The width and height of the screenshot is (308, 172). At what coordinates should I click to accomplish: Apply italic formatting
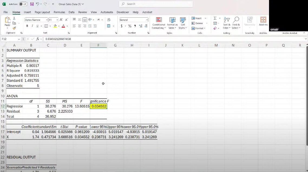pos(32,26)
